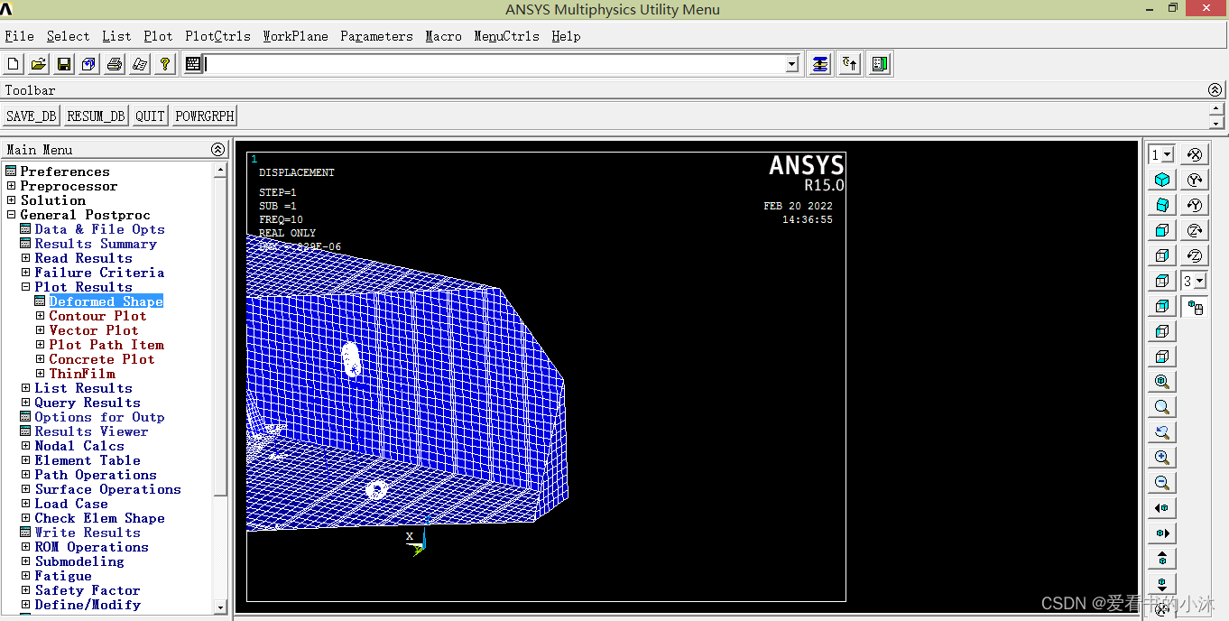The image size is (1229, 621).
Task: Collapse the Toolbar panel chevron
Action: [x=1215, y=90]
